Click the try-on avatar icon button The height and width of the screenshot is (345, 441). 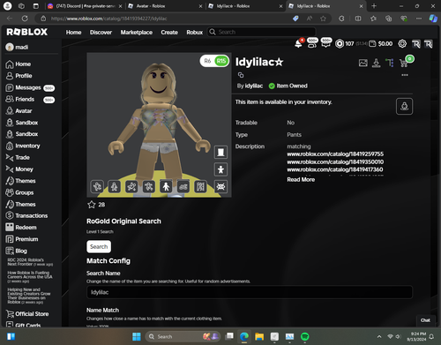tap(404, 106)
